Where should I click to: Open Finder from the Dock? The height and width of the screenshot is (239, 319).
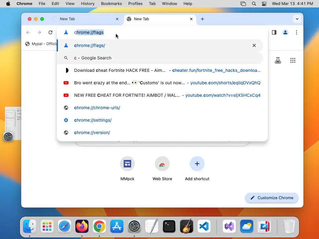[30, 226]
